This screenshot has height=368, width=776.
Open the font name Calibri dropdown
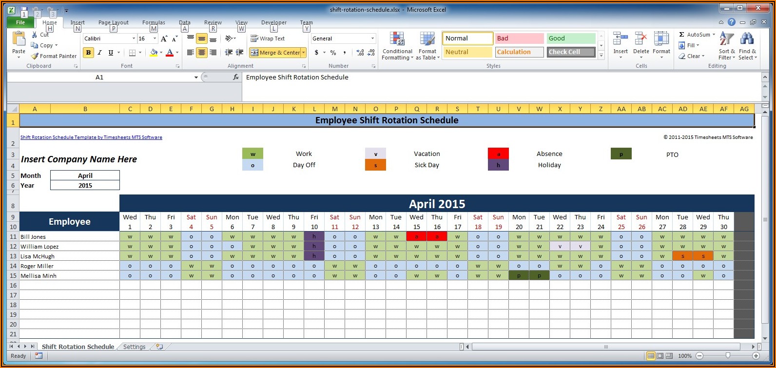(x=134, y=39)
